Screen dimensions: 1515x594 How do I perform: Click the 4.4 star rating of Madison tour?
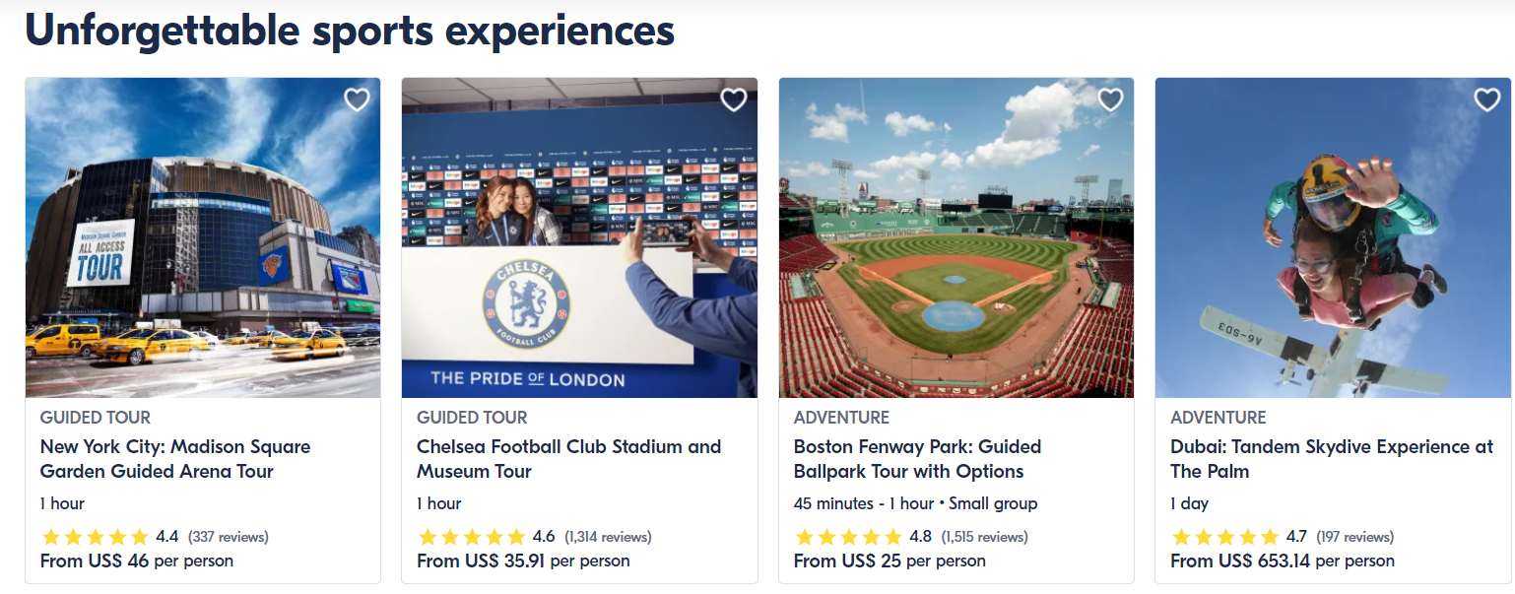[109, 537]
